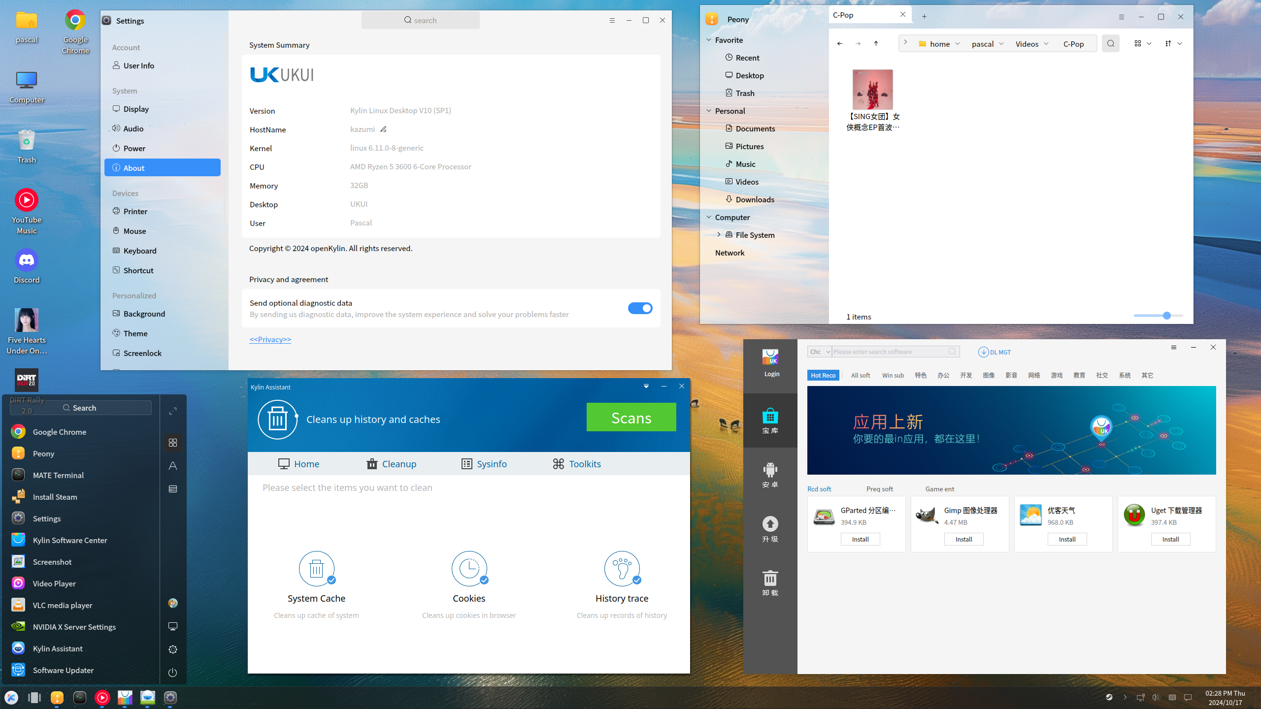The width and height of the screenshot is (1261, 709).
Task: Open the <<Privacy>> link
Action: click(x=270, y=339)
